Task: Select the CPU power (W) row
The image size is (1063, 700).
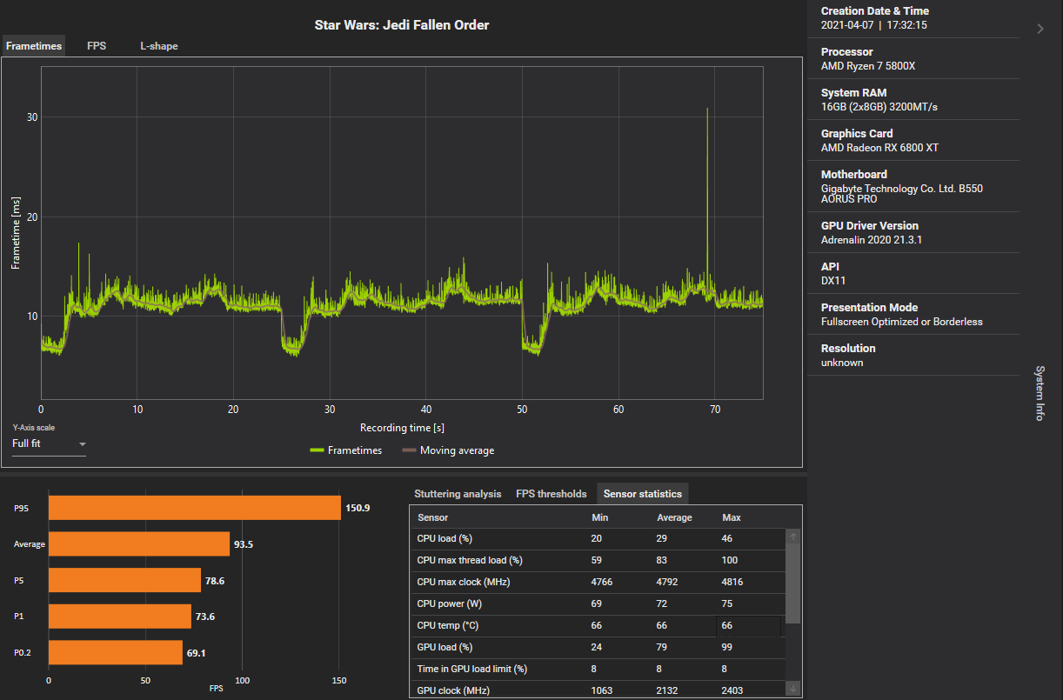Action: pos(598,604)
